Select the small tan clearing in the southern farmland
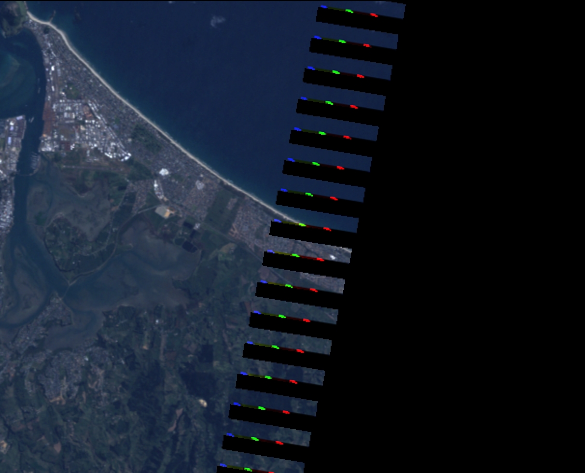This screenshot has width=585, height=473. (x=201, y=403)
